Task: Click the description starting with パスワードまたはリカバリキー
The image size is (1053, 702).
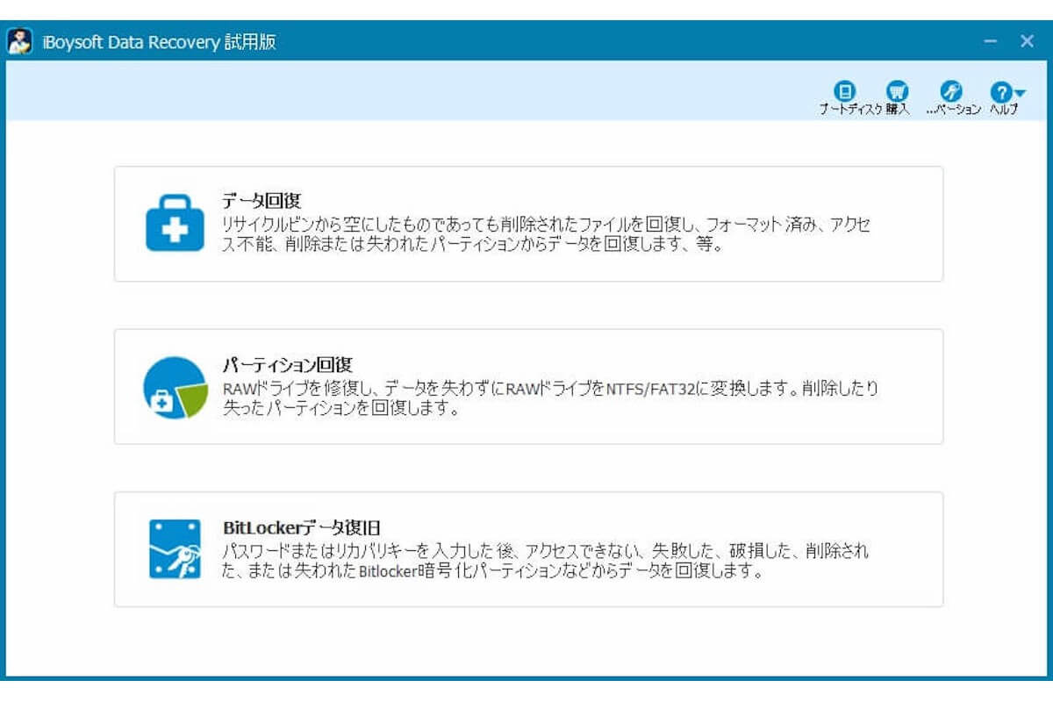Action: click(x=546, y=561)
